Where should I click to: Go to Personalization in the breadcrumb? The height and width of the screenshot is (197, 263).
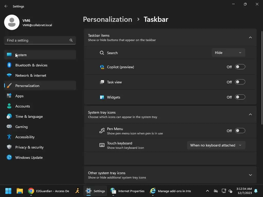pyautogui.click(x=107, y=19)
